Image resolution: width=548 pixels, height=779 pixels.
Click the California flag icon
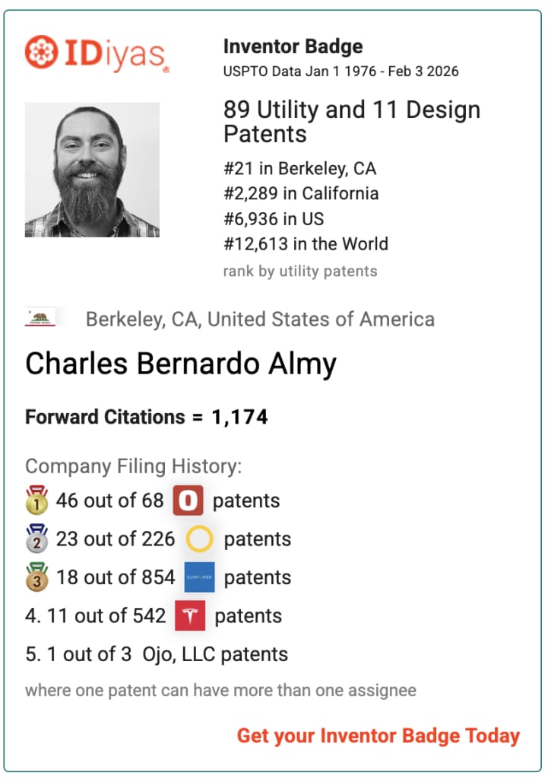coord(40,318)
